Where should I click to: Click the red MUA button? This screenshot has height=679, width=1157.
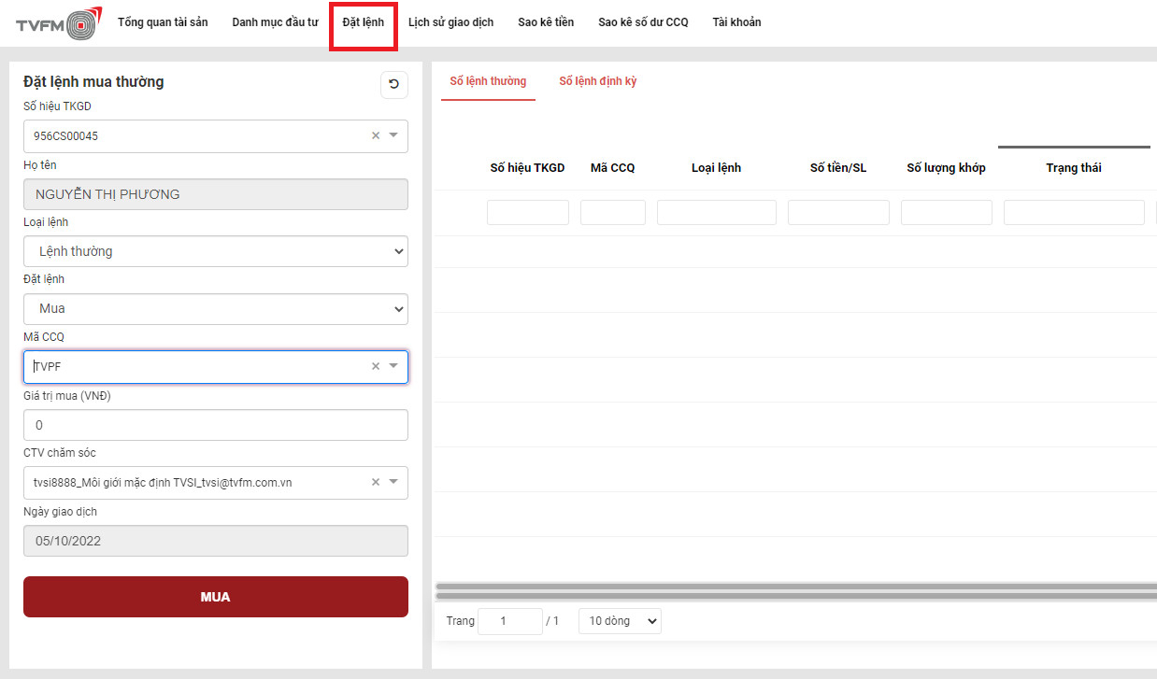click(215, 597)
